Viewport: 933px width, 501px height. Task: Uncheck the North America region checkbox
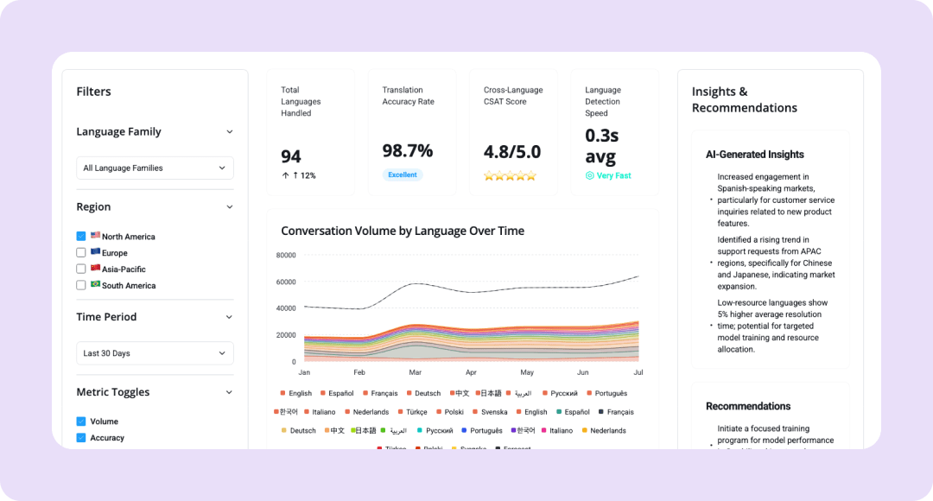point(81,236)
